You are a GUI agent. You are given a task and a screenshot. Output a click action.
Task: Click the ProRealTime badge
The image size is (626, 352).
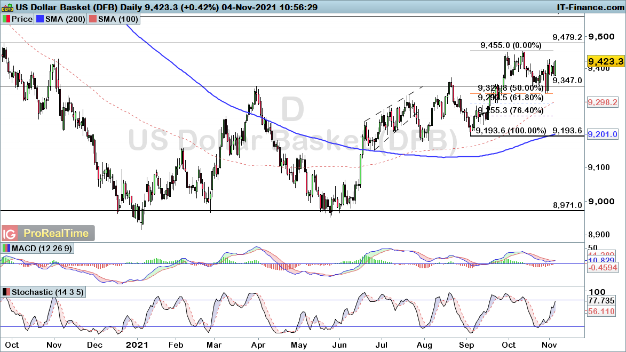tap(56, 234)
